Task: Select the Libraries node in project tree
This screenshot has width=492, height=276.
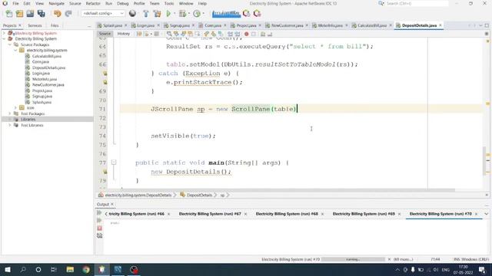Action: pyautogui.click(x=28, y=120)
